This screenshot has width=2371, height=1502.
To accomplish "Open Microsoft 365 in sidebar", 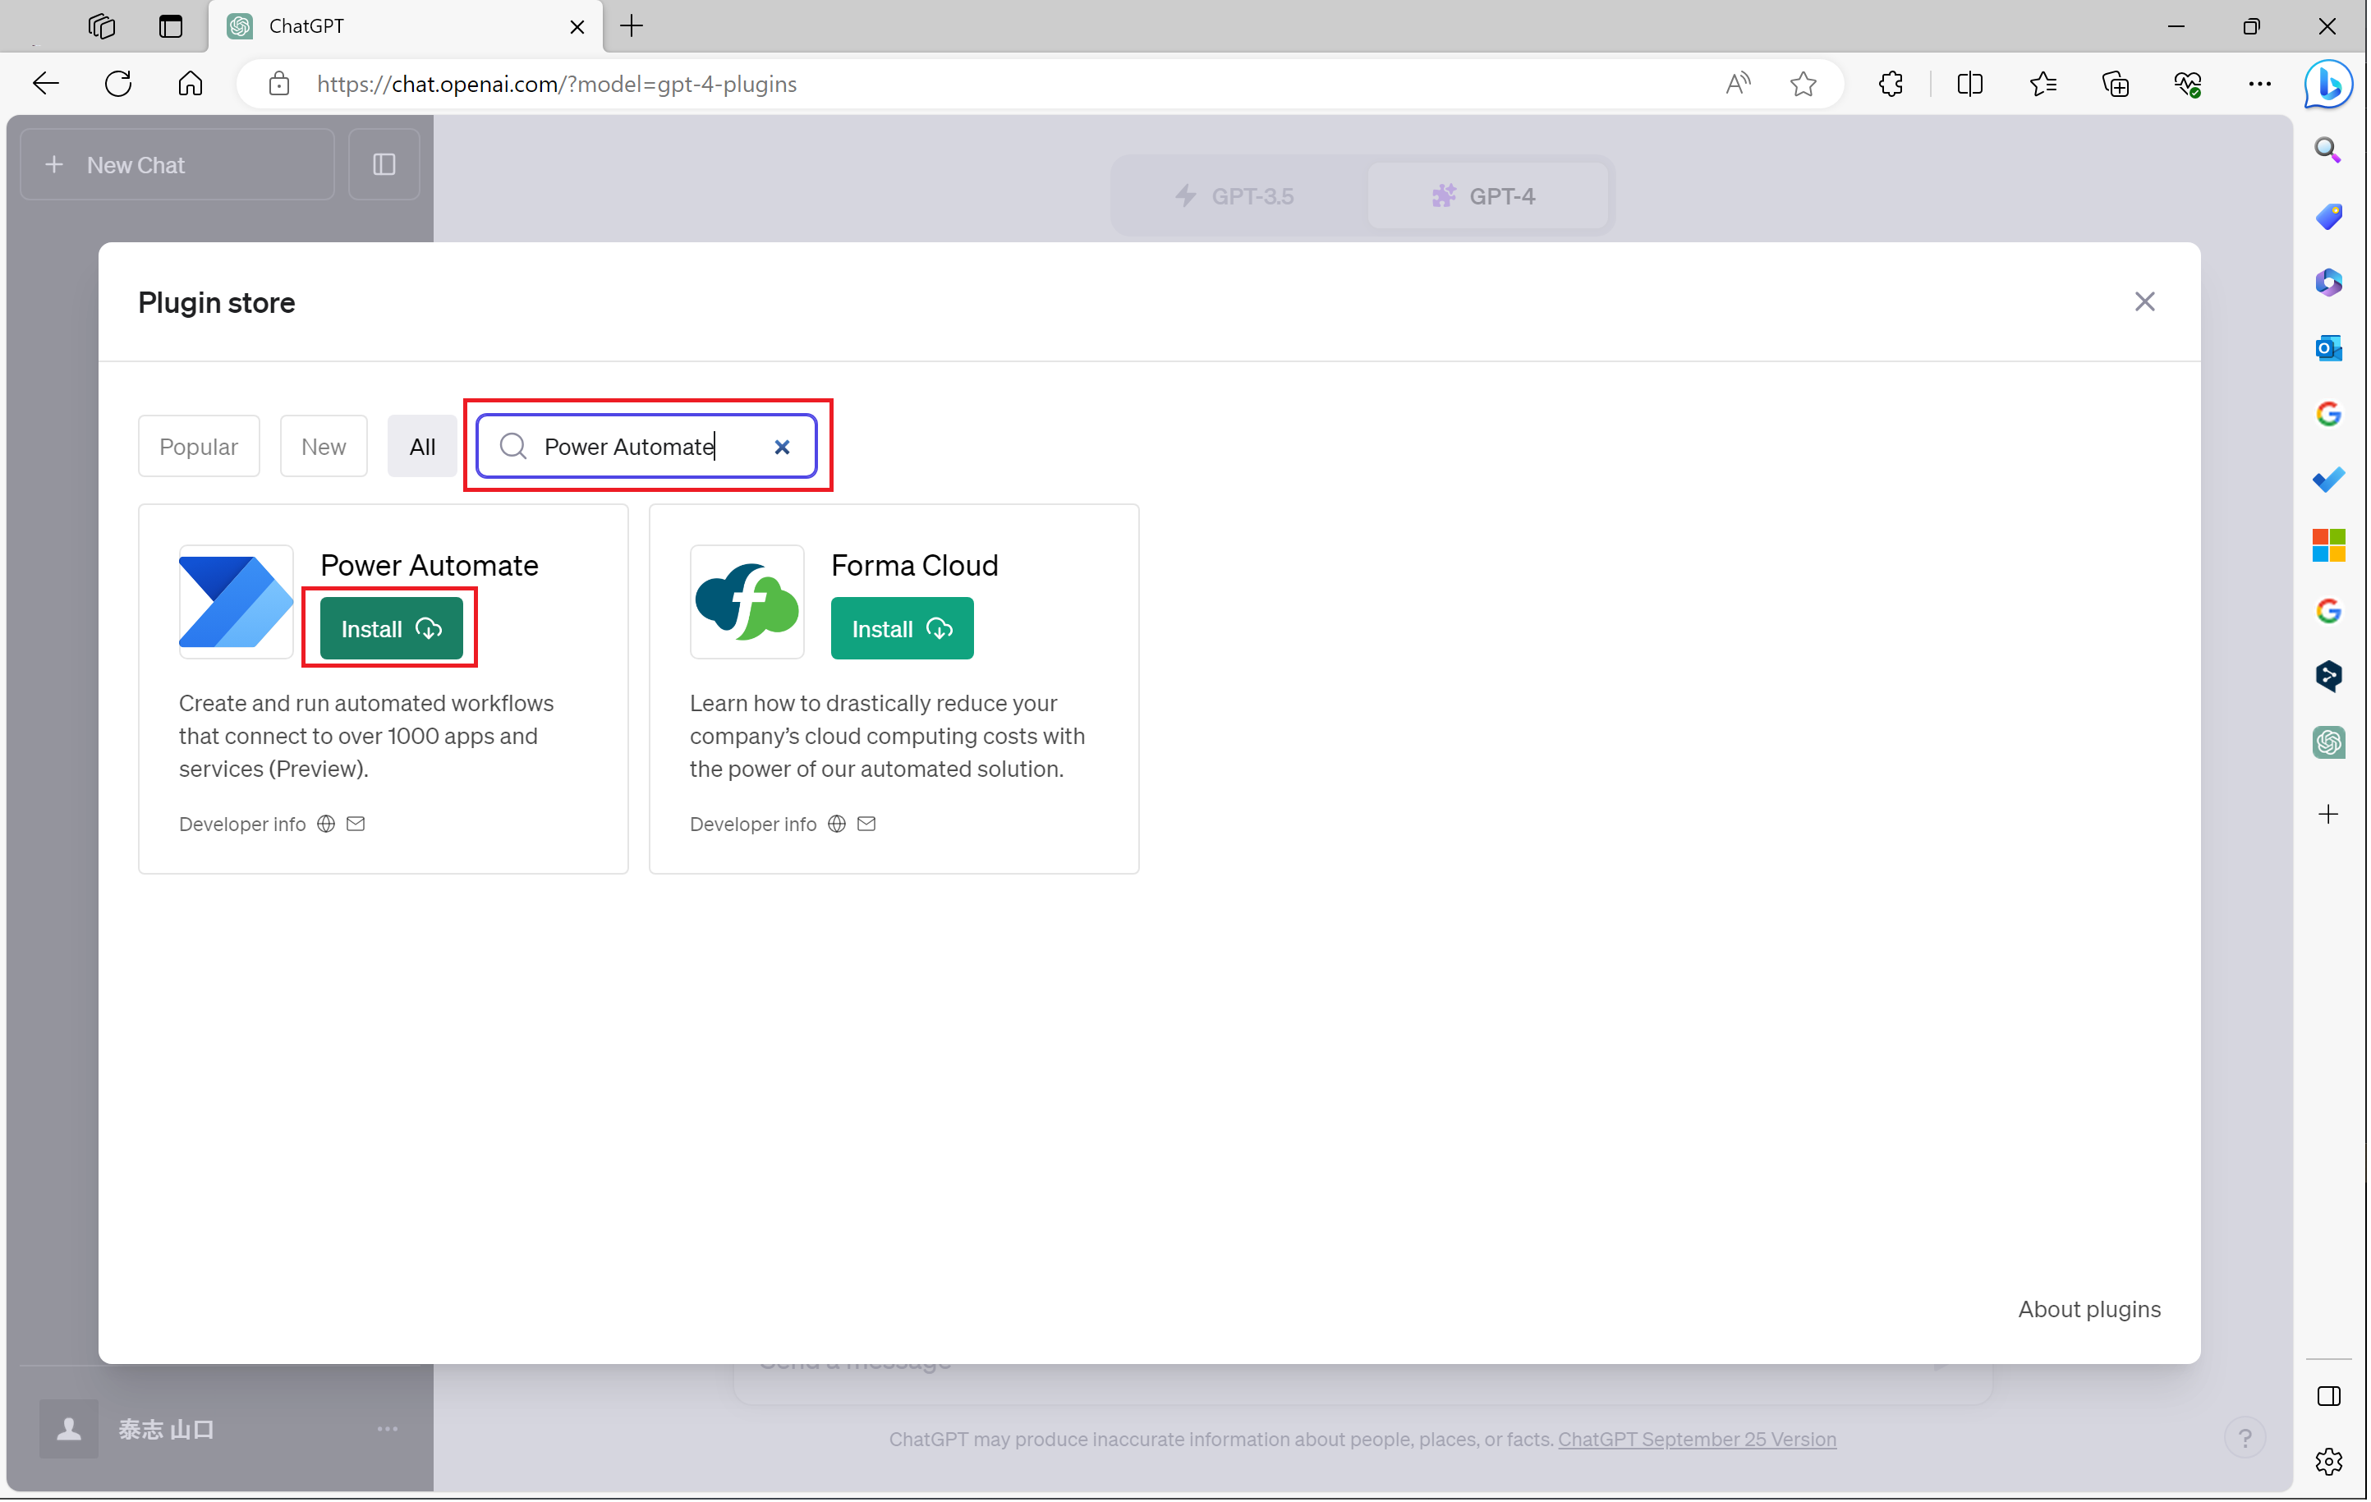I will 2327,282.
